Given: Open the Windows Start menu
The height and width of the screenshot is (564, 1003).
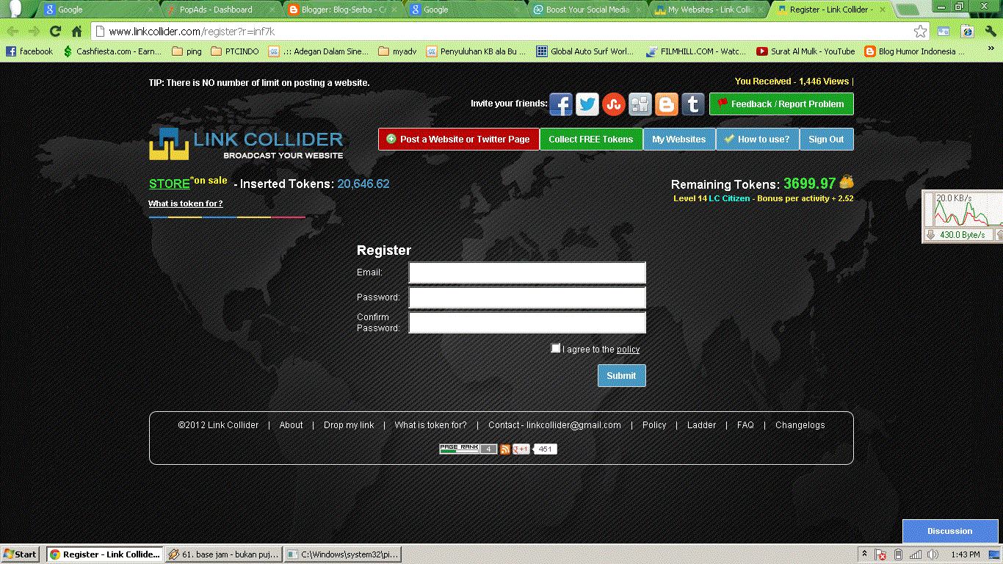Looking at the screenshot, I should tap(21, 554).
